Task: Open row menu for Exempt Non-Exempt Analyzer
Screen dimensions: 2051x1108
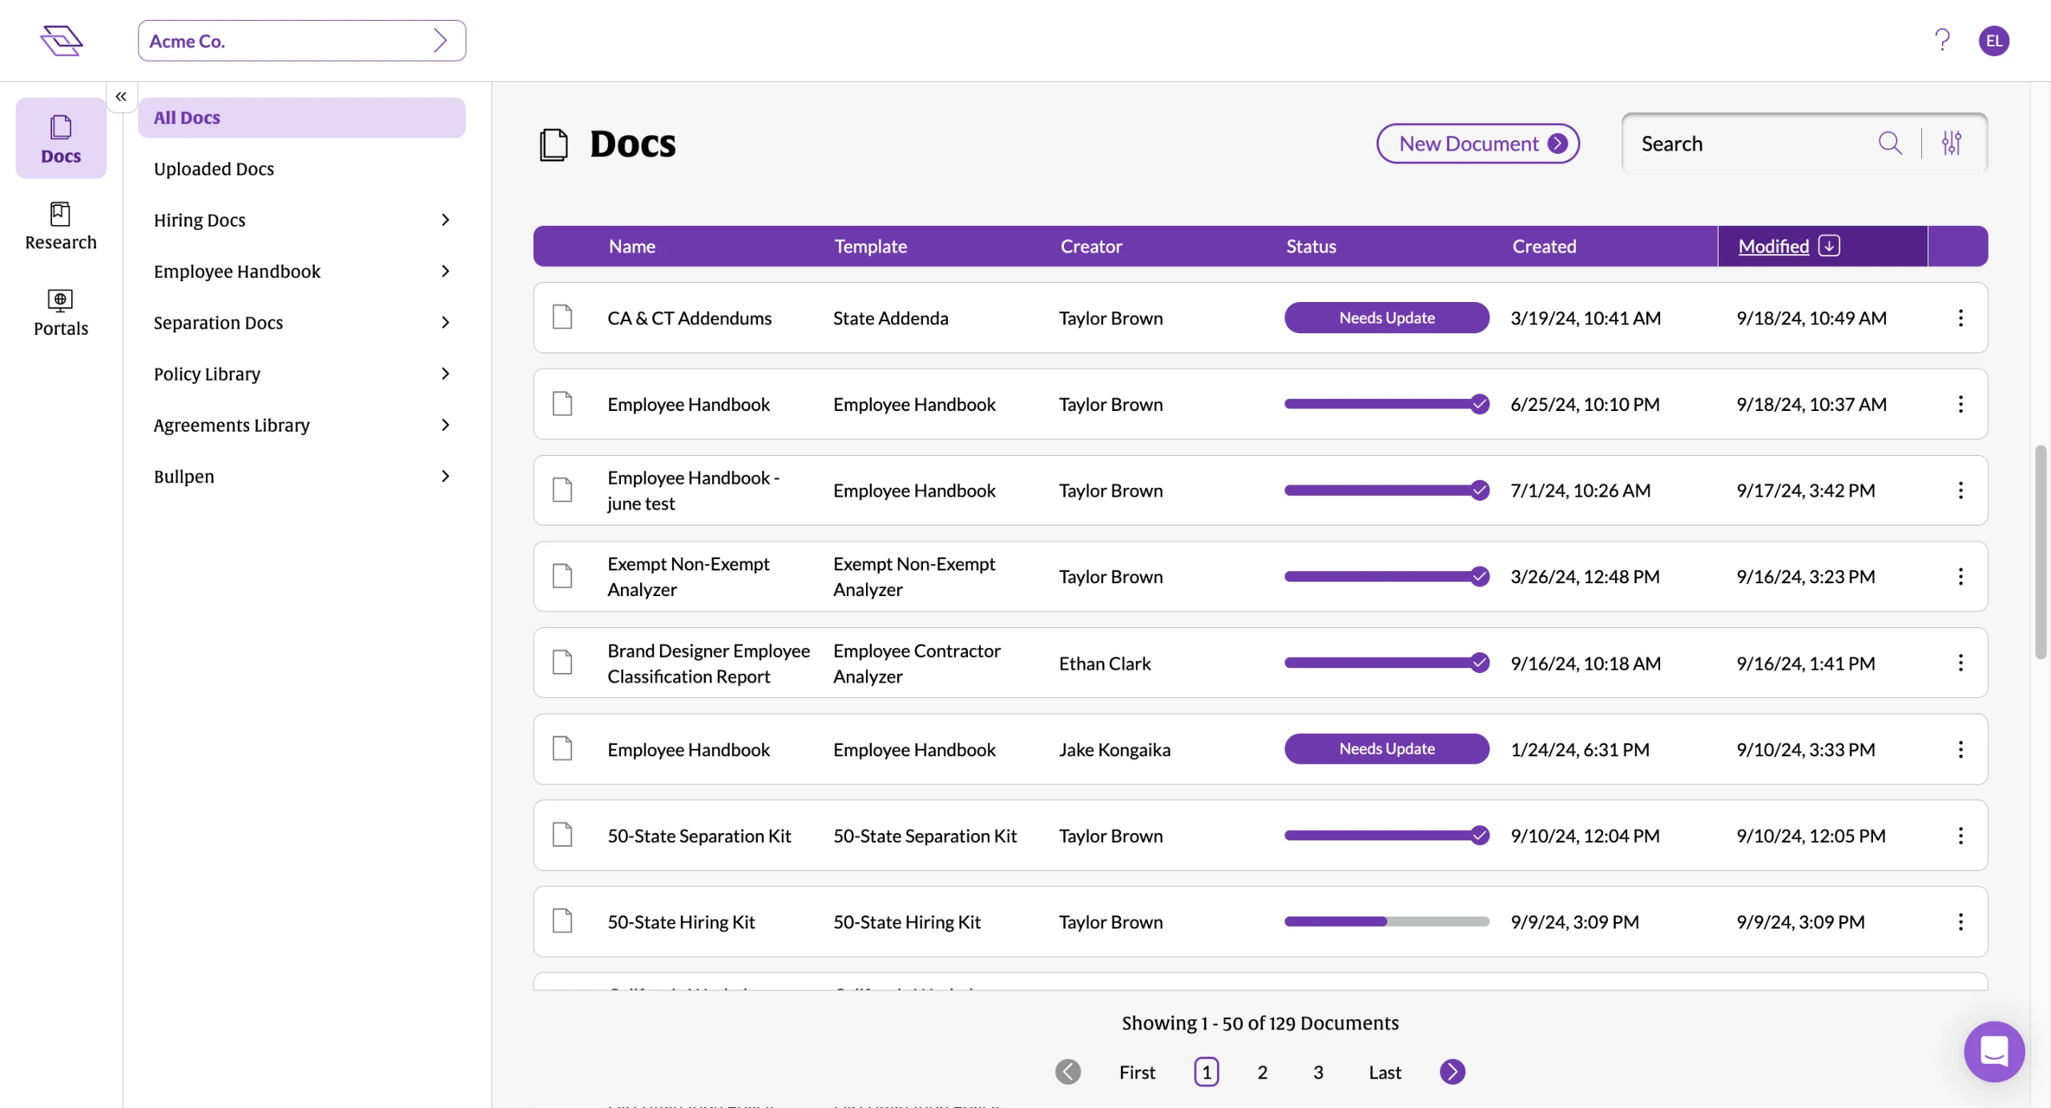Action: (1960, 577)
